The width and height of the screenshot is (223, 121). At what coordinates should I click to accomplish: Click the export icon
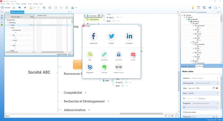[x=215, y=8]
